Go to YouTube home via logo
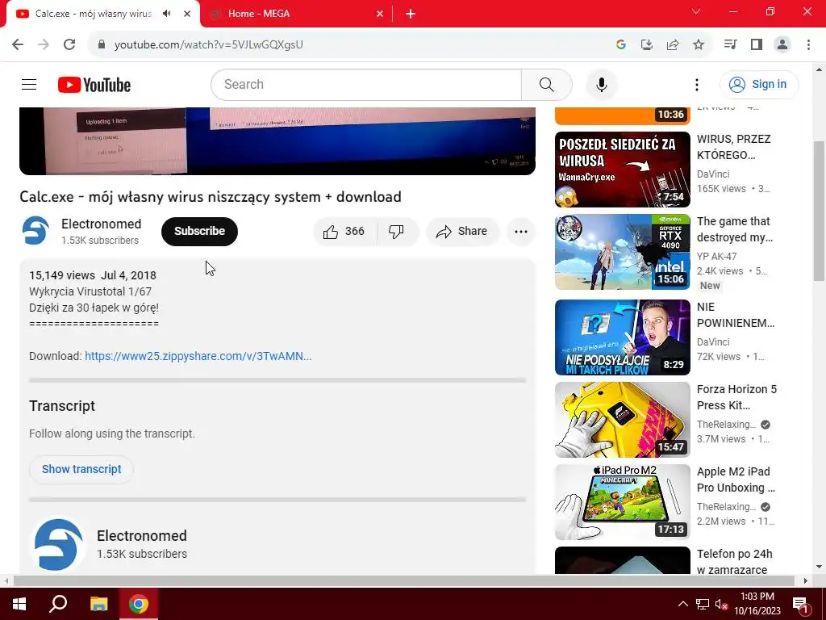Screen dimensions: 826x620 (x=94, y=84)
